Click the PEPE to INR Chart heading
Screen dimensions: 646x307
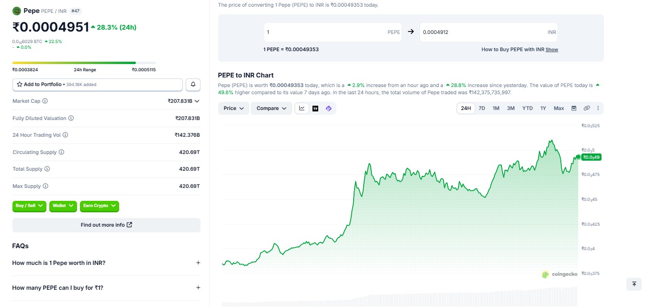point(246,75)
